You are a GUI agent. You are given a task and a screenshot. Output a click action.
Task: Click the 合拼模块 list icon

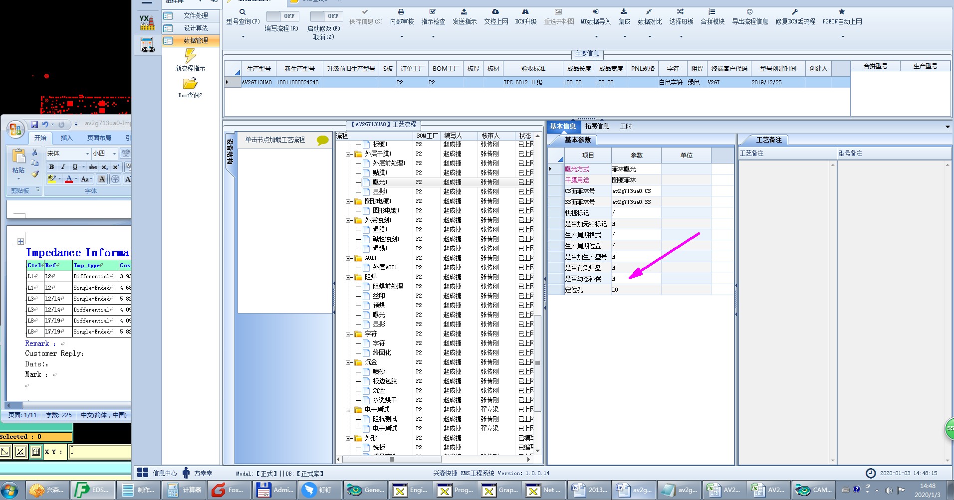point(712,11)
